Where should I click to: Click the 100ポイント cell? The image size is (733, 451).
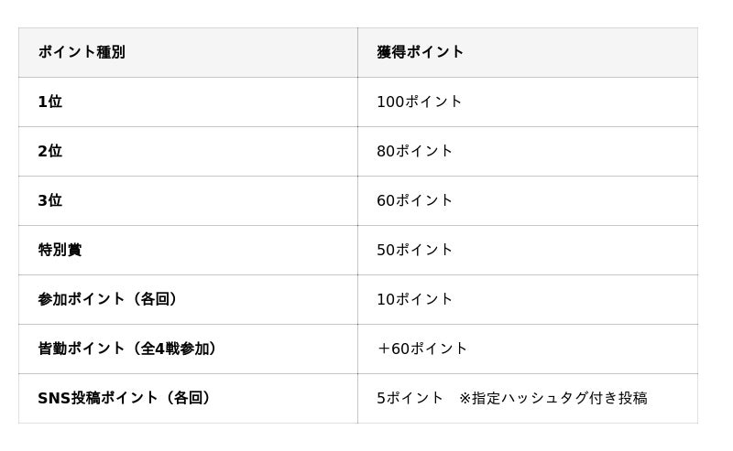click(420, 102)
